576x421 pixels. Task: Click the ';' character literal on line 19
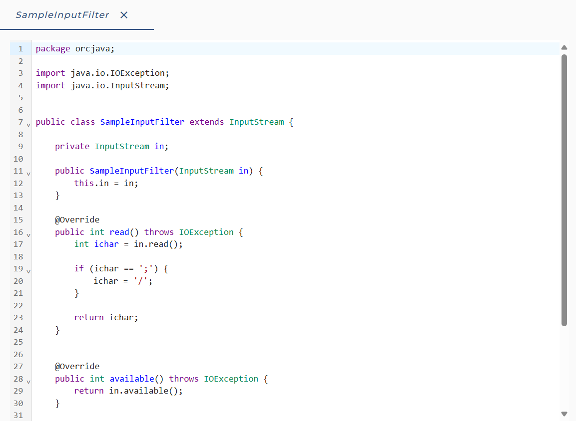(146, 269)
